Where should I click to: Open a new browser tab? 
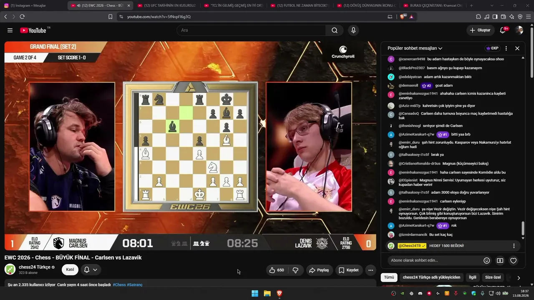(x=471, y=5)
